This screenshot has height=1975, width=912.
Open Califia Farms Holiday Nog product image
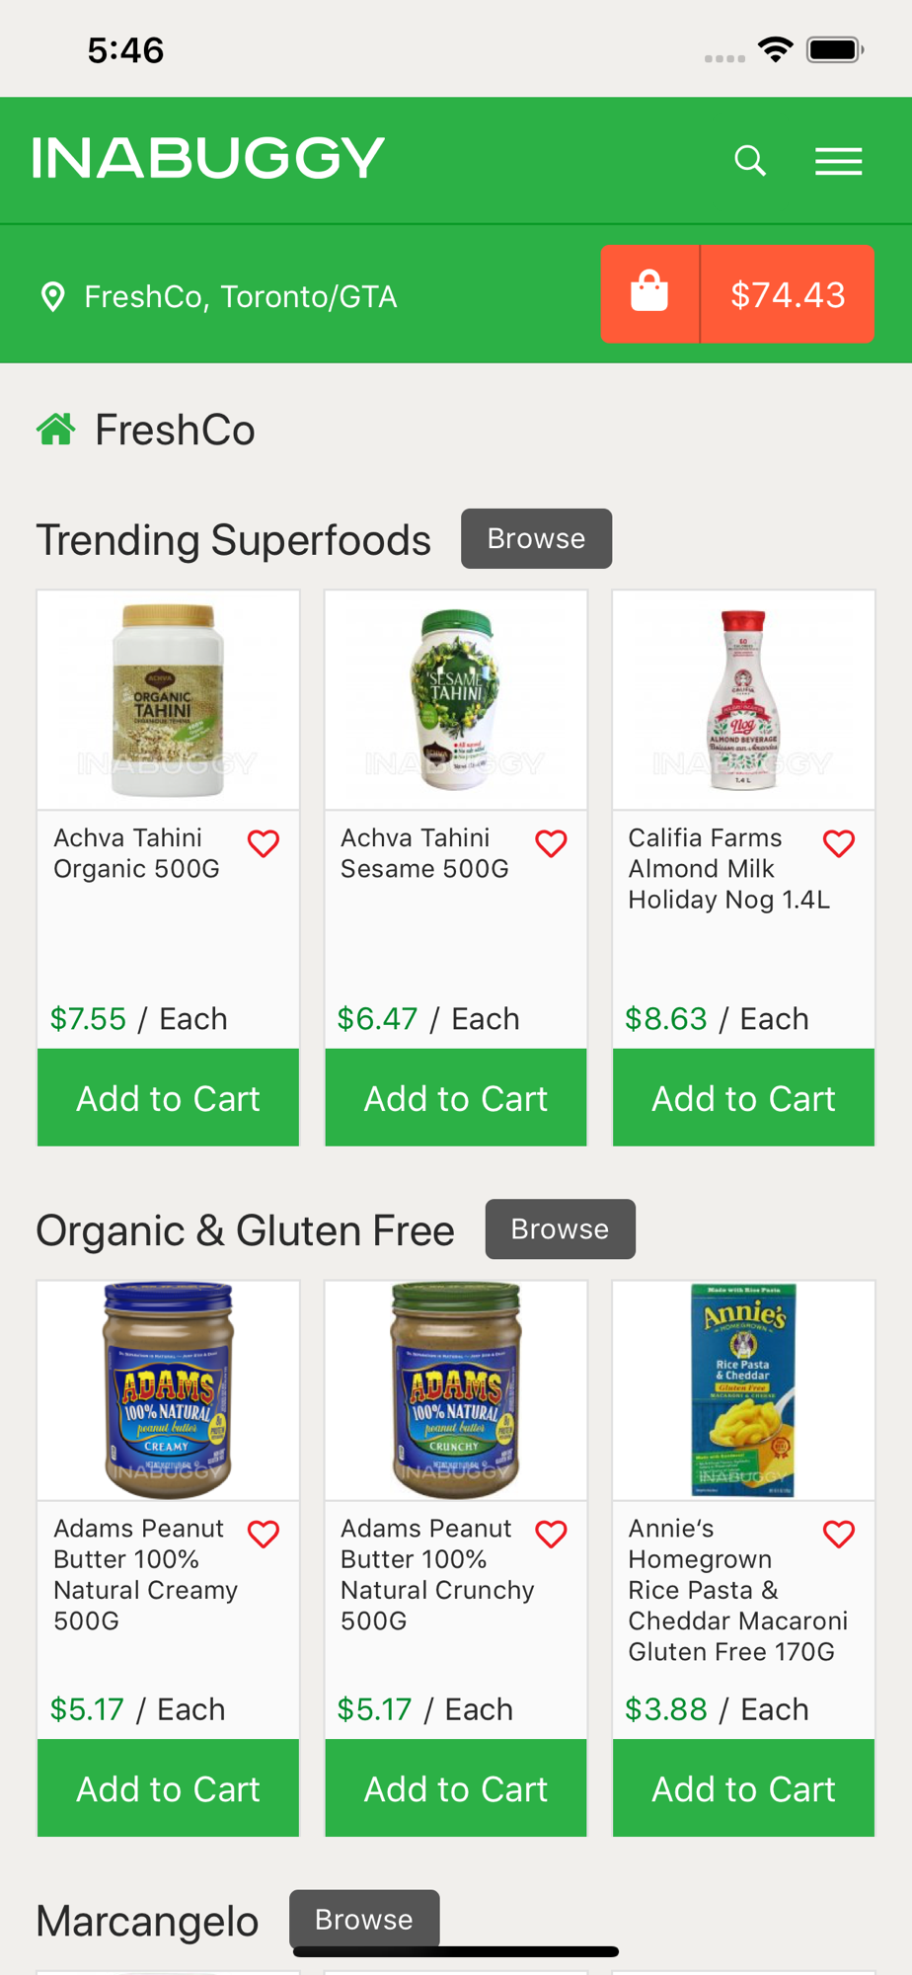(x=743, y=700)
